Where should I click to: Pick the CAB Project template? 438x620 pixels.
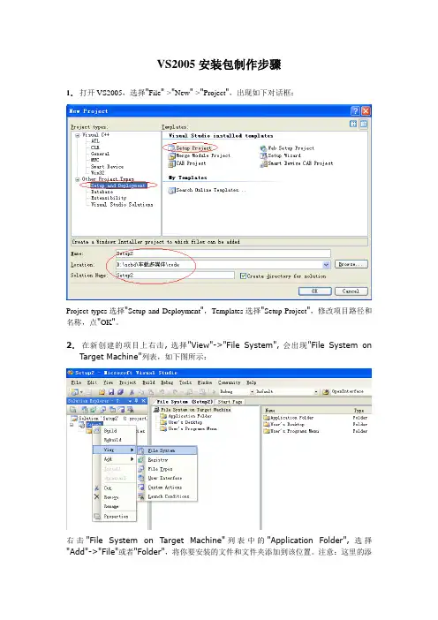tap(187, 163)
